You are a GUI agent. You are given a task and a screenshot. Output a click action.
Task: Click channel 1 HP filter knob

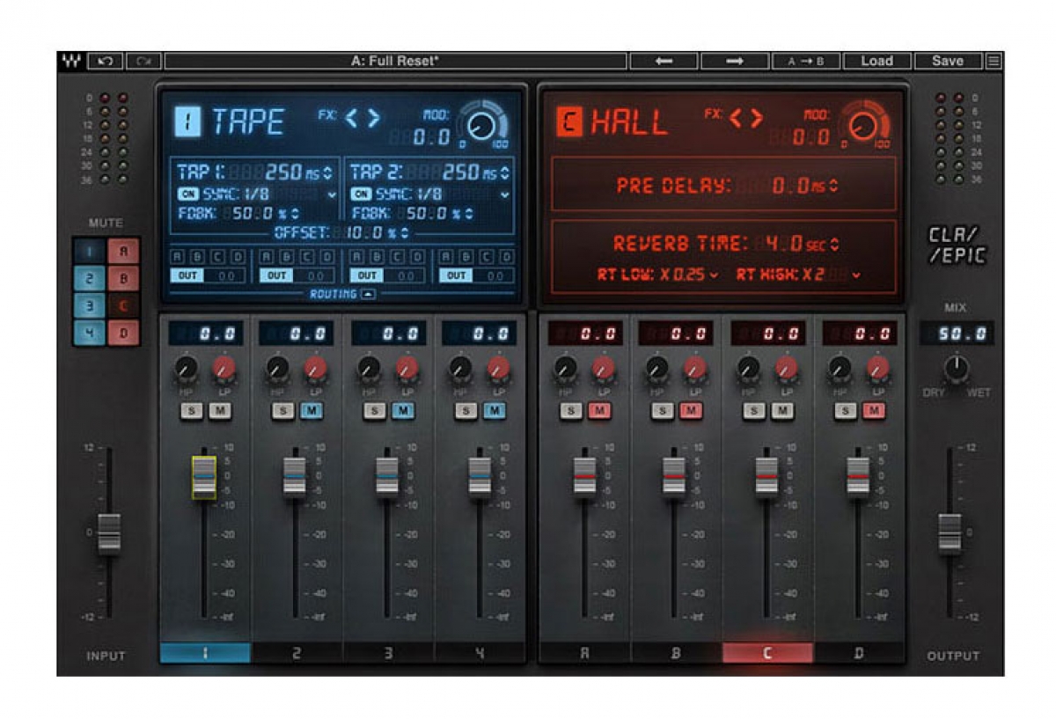click(x=186, y=369)
